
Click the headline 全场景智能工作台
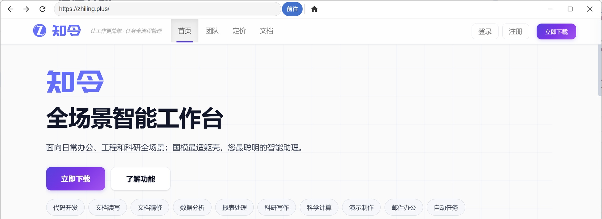(135, 118)
